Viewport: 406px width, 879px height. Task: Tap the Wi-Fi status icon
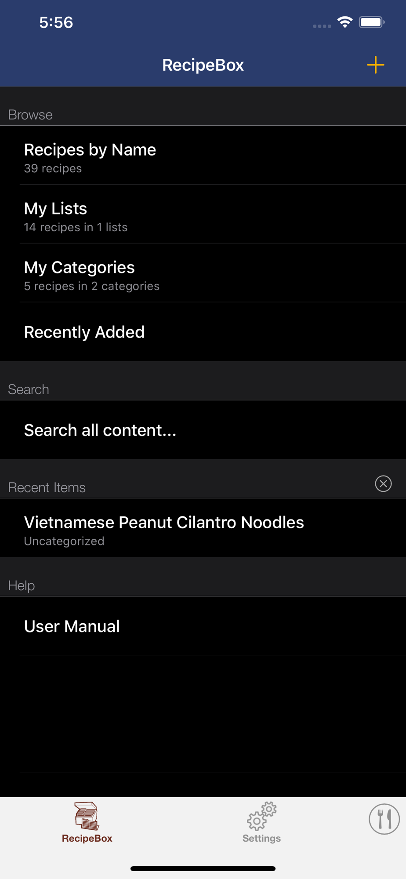[345, 22]
